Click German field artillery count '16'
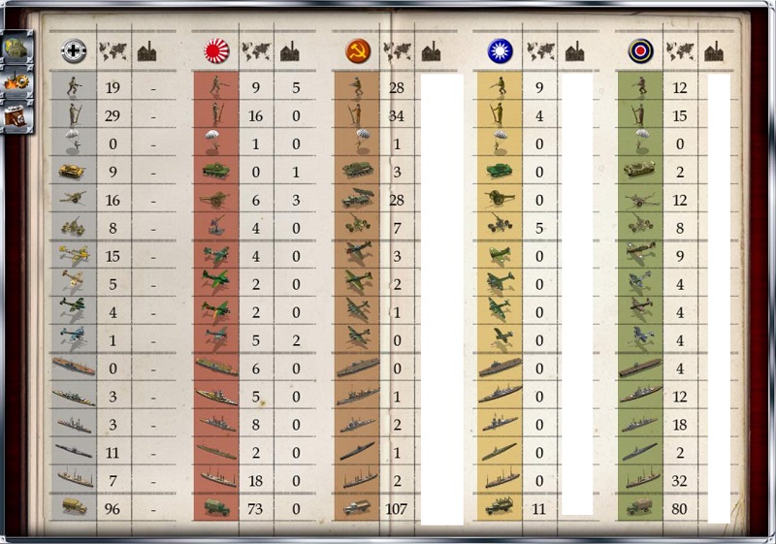The height and width of the screenshot is (544, 776). point(113,200)
